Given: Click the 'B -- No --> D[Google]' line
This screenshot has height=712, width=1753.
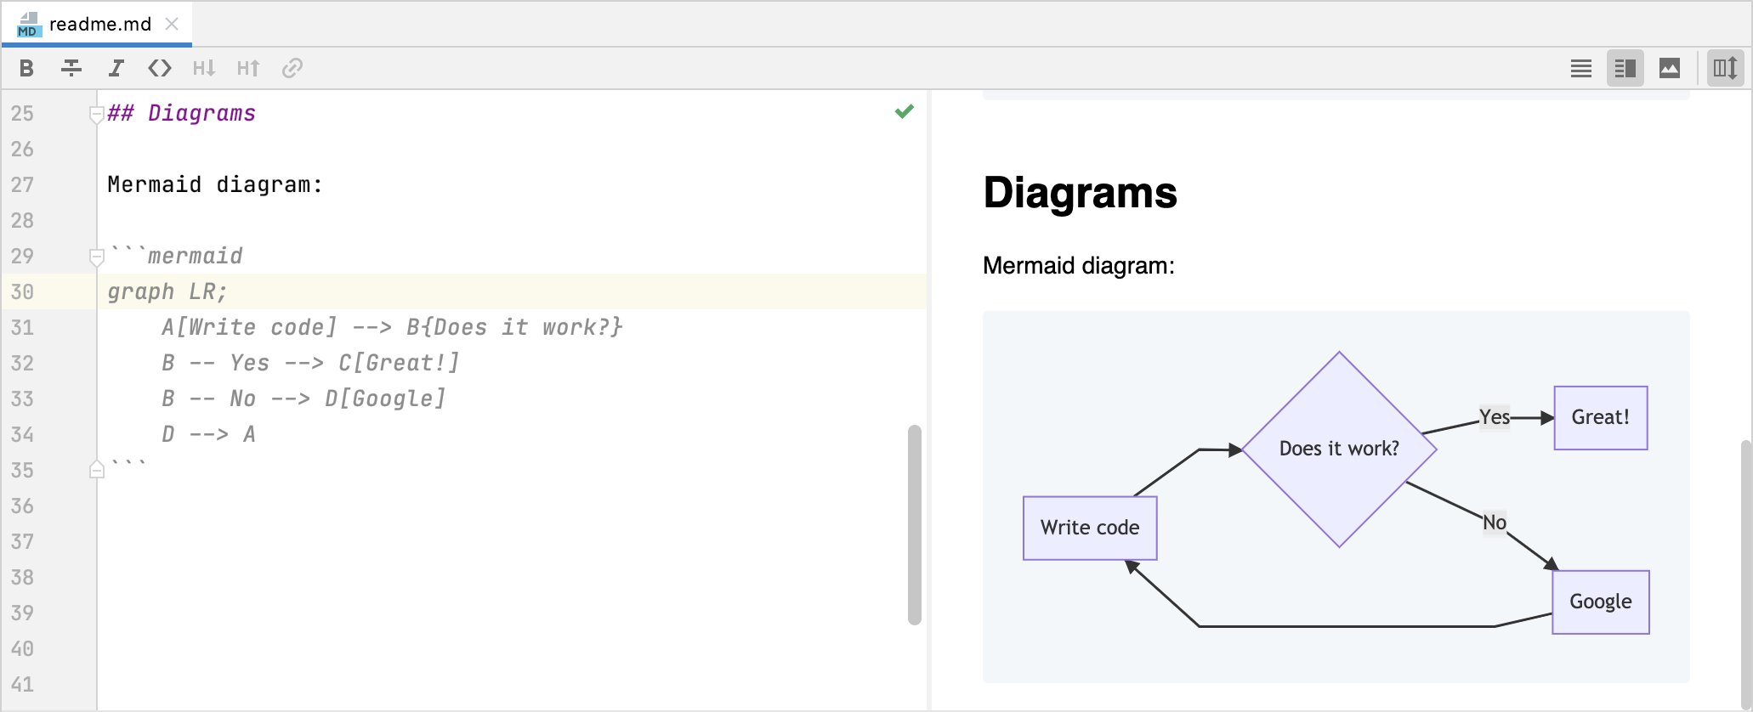Looking at the screenshot, I should pyautogui.click(x=304, y=398).
